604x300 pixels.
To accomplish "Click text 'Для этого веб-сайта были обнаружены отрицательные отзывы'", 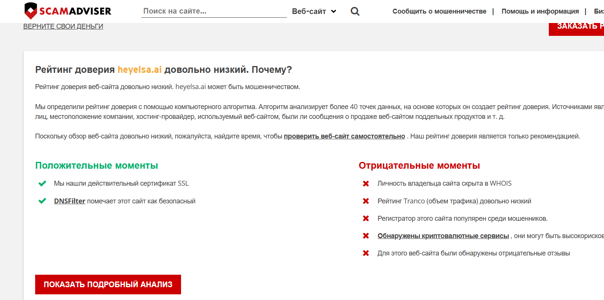I will pyautogui.click(x=474, y=253).
